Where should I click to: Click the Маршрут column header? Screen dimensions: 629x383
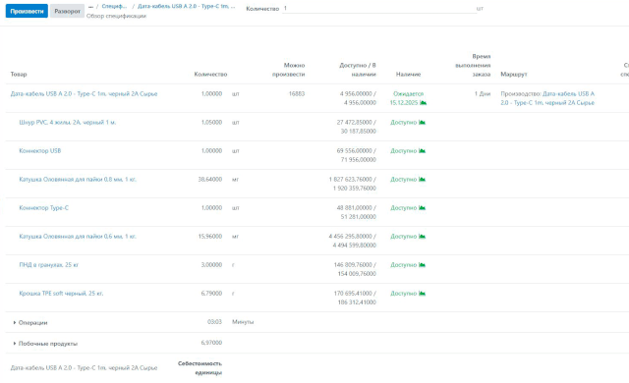[x=514, y=74]
